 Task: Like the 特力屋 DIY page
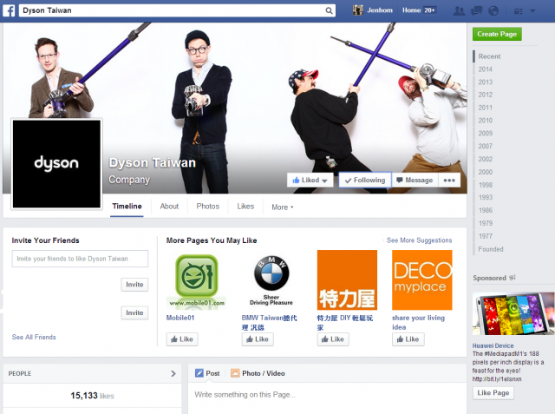333,339
